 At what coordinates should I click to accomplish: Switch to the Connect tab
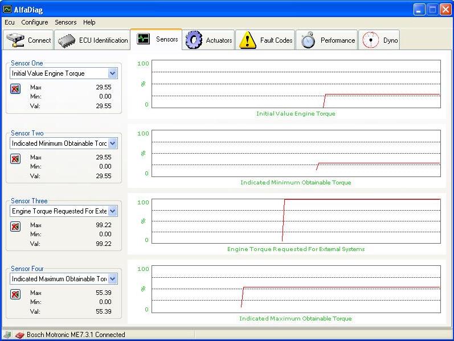pos(28,40)
